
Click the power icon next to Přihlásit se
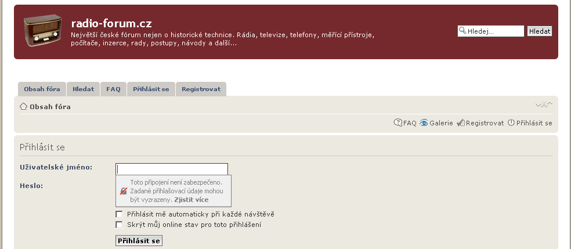pos(511,123)
